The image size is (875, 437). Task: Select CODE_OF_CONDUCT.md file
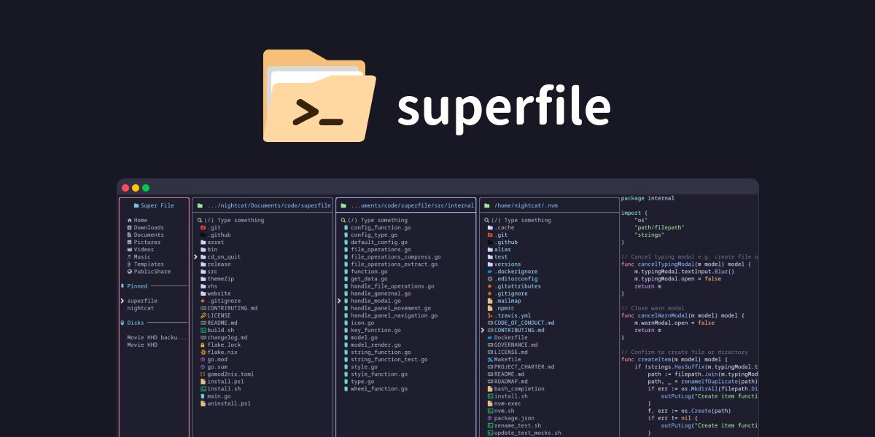click(521, 323)
